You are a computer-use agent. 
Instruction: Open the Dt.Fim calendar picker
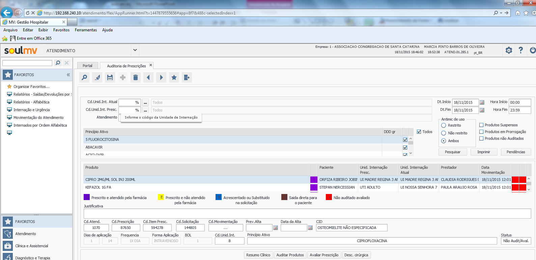click(x=482, y=110)
